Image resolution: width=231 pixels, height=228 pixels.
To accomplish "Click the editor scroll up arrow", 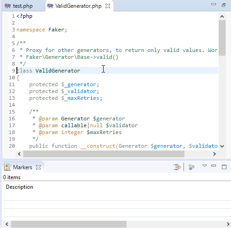I will click(x=222, y=16).
